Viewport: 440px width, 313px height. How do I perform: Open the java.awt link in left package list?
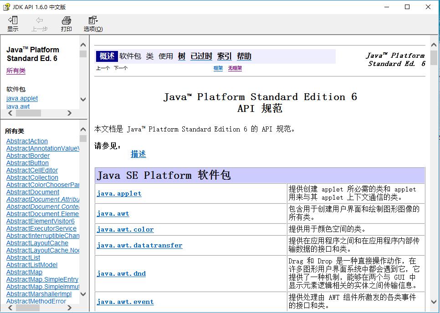pyautogui.click(x=18, y=106)
